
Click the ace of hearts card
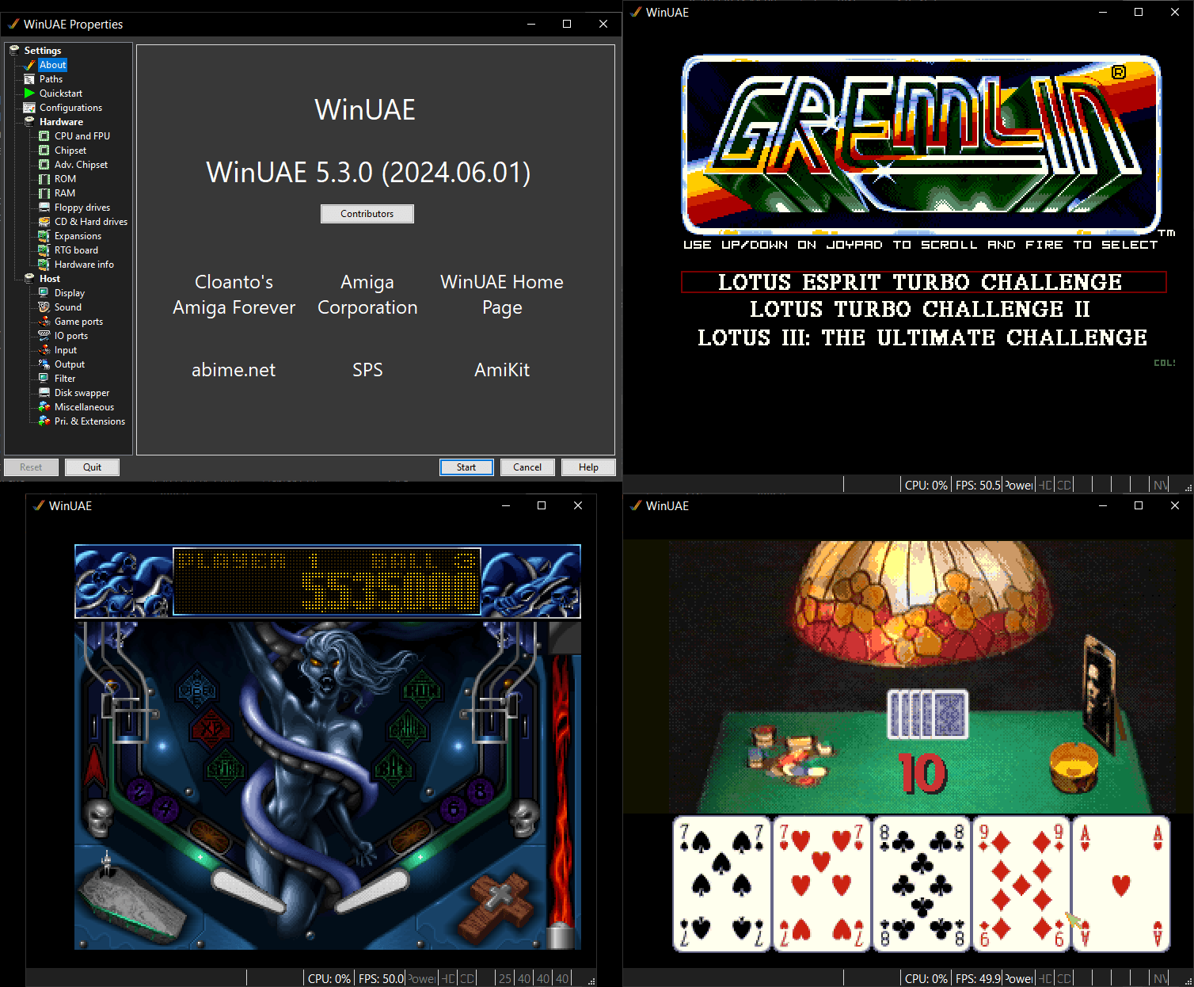click(x=1120, y=883)
